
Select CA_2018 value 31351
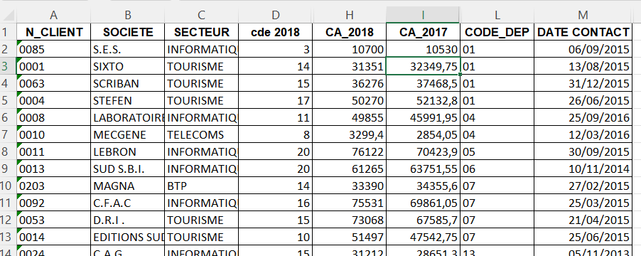(349, 66)
